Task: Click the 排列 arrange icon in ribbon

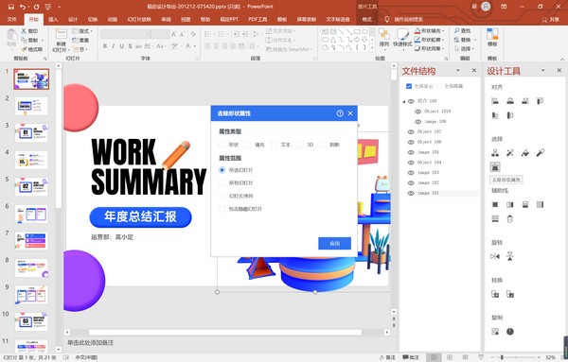Action: (x=384, y=38)
